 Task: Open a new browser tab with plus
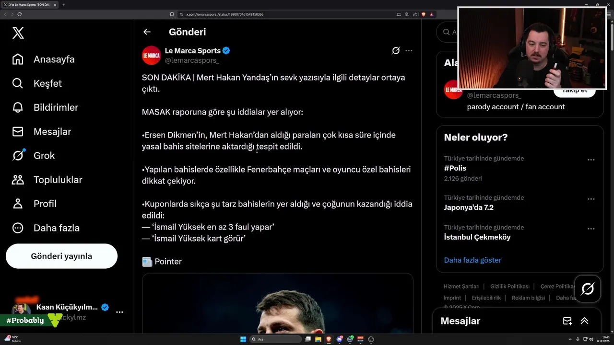pyautogui.click(x=63, y=5)
